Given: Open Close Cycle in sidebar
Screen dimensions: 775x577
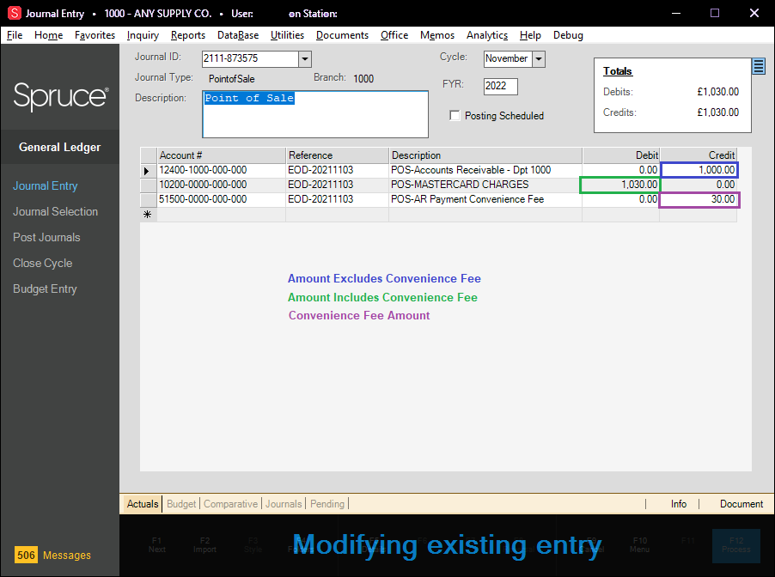Looking at the screenshot, I should pyautogui.click(x=42, y=264).
